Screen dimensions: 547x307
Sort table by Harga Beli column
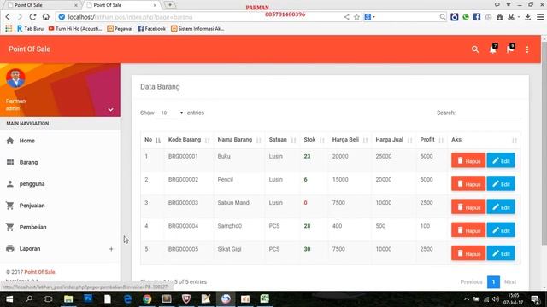350,140
